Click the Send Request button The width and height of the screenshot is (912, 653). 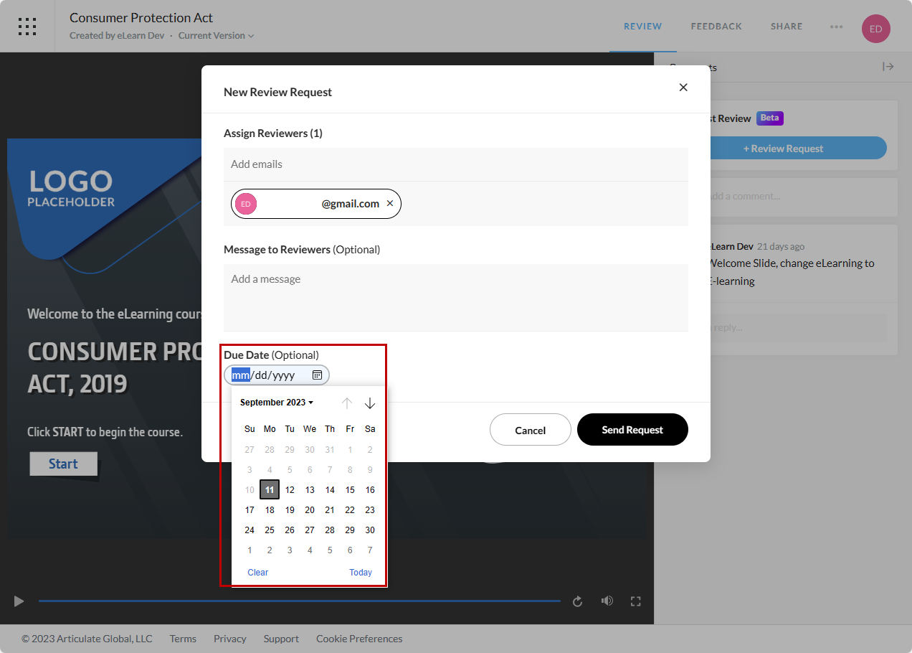pos(632,430)
